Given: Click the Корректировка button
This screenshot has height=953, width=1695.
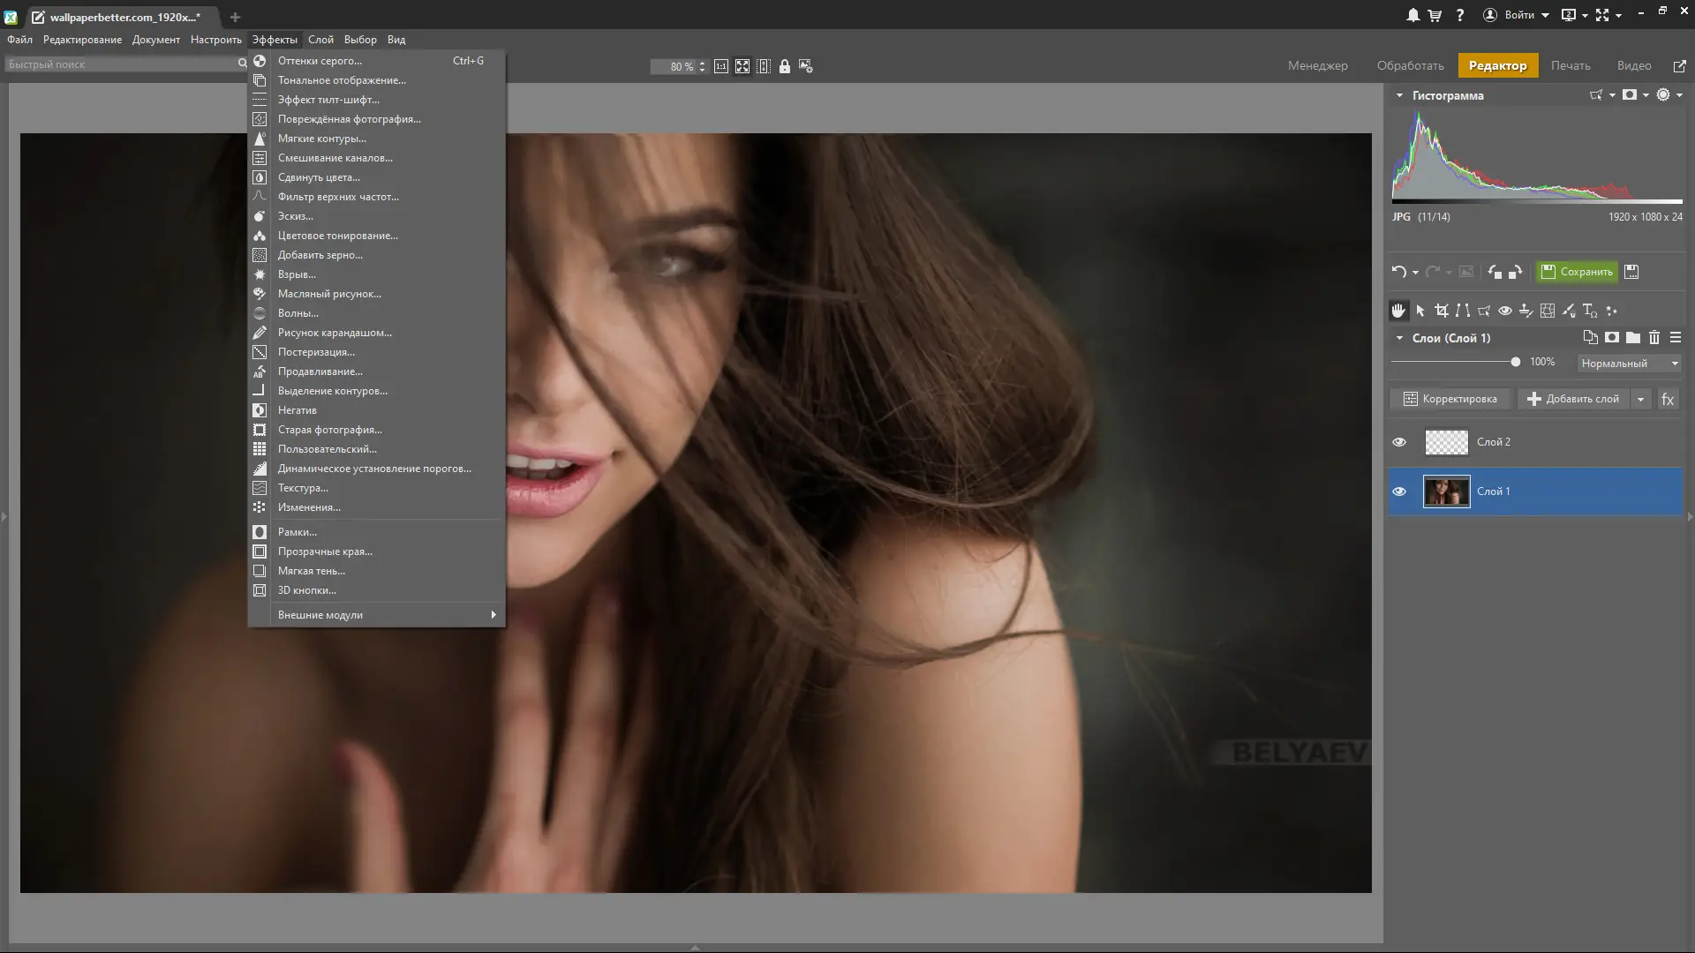Looking at the screenshot, I should pyautogui.click(x=1450, y=399).
